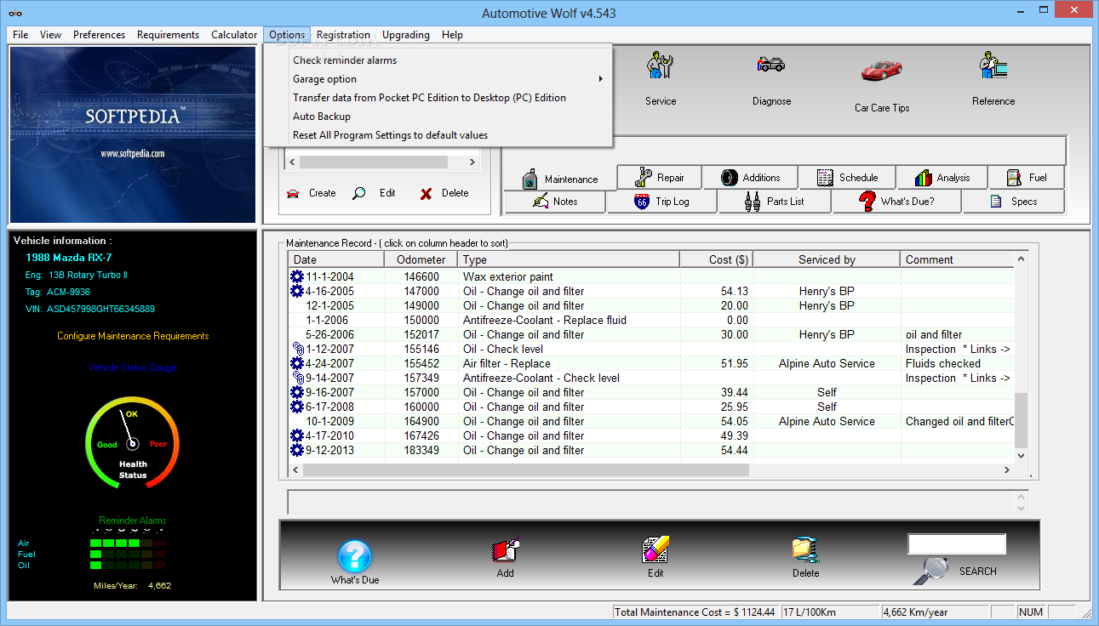Switch to the Schedule tab
This screenshot has height=626, width=1099.
coord(847,177)
